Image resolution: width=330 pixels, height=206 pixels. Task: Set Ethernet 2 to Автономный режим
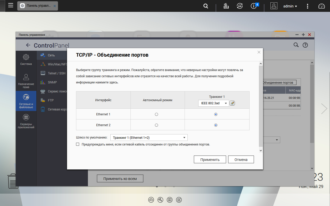(156, 125)
